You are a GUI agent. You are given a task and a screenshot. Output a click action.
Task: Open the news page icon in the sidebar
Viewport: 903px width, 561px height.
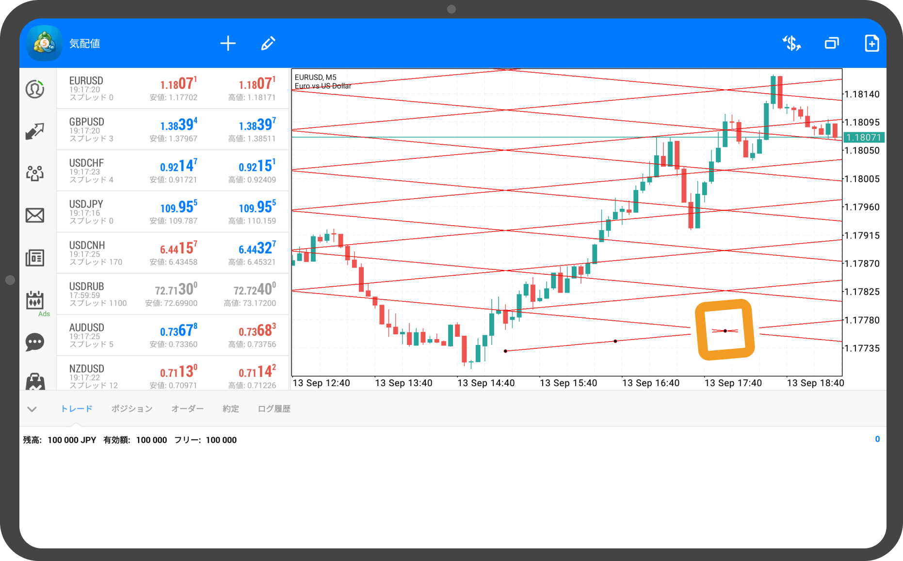(35, 258)
